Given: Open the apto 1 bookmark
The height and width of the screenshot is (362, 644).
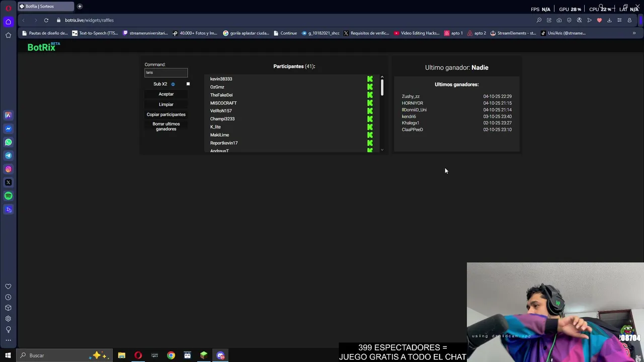Looking at the screenshot, I should pos(453,33).
